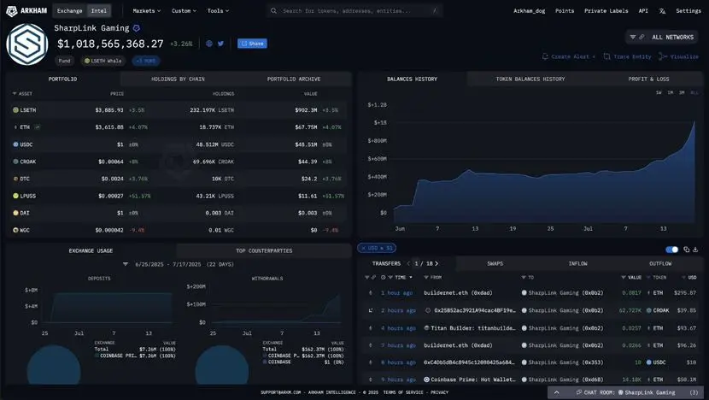Viewport: 709px width, 400px height.
Task: Open the Markets dropdown menu
Action: click(x=147, y=11)
